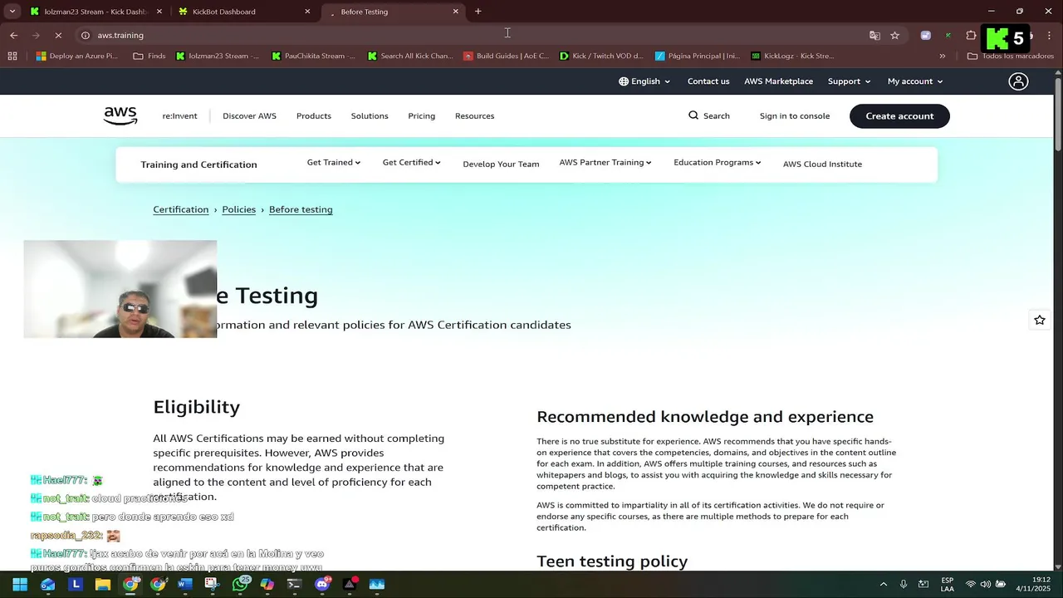Open Products menu in AWS nav
1063x598 pixels.
(x=314, y=116)
